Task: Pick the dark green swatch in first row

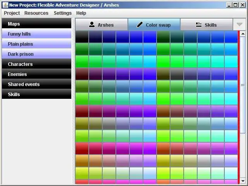Action: coord(163,37)
